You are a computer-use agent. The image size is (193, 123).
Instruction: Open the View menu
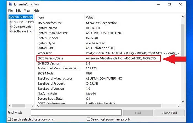pos(27,10)
